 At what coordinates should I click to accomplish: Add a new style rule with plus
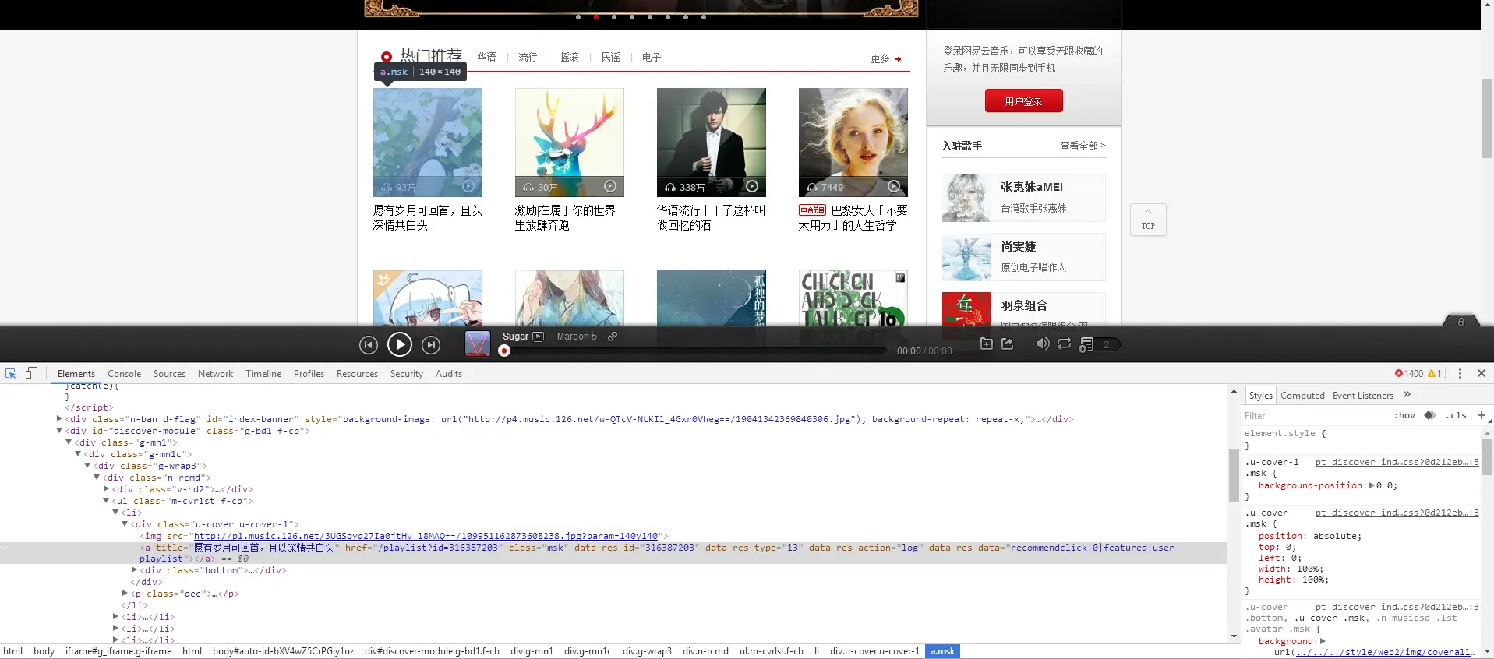point(1481,416)
